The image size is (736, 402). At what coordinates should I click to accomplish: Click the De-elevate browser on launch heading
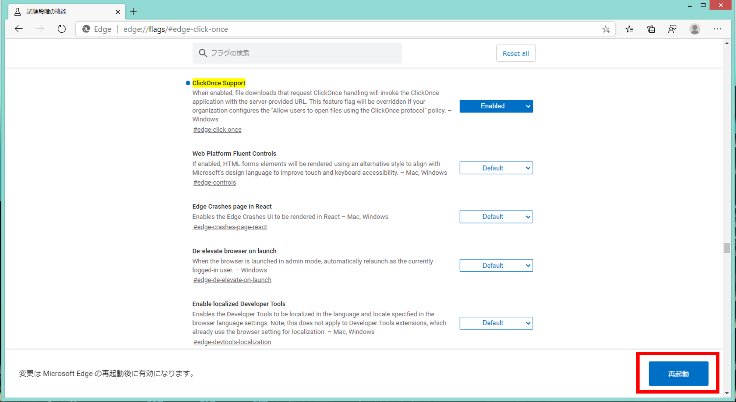coord(234,251)
